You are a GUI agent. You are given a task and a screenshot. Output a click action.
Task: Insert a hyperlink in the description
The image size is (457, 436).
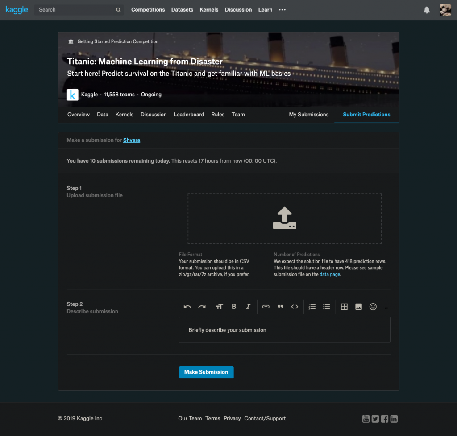(x=266, y=307)
